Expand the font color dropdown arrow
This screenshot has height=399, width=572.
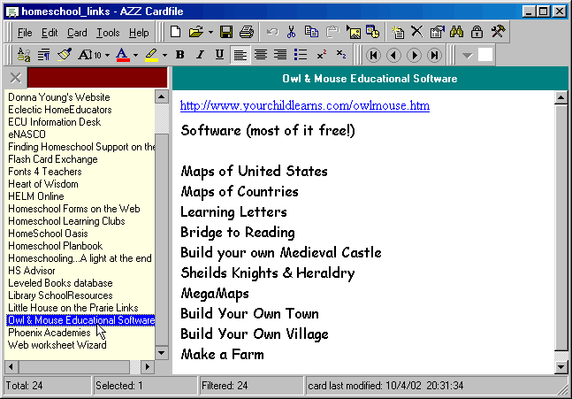point(135,55)
